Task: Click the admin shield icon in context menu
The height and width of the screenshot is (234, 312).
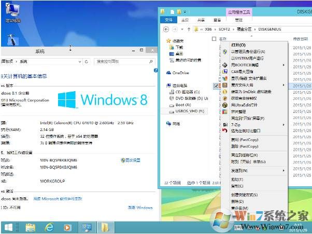Action: (x=225, y=52)
